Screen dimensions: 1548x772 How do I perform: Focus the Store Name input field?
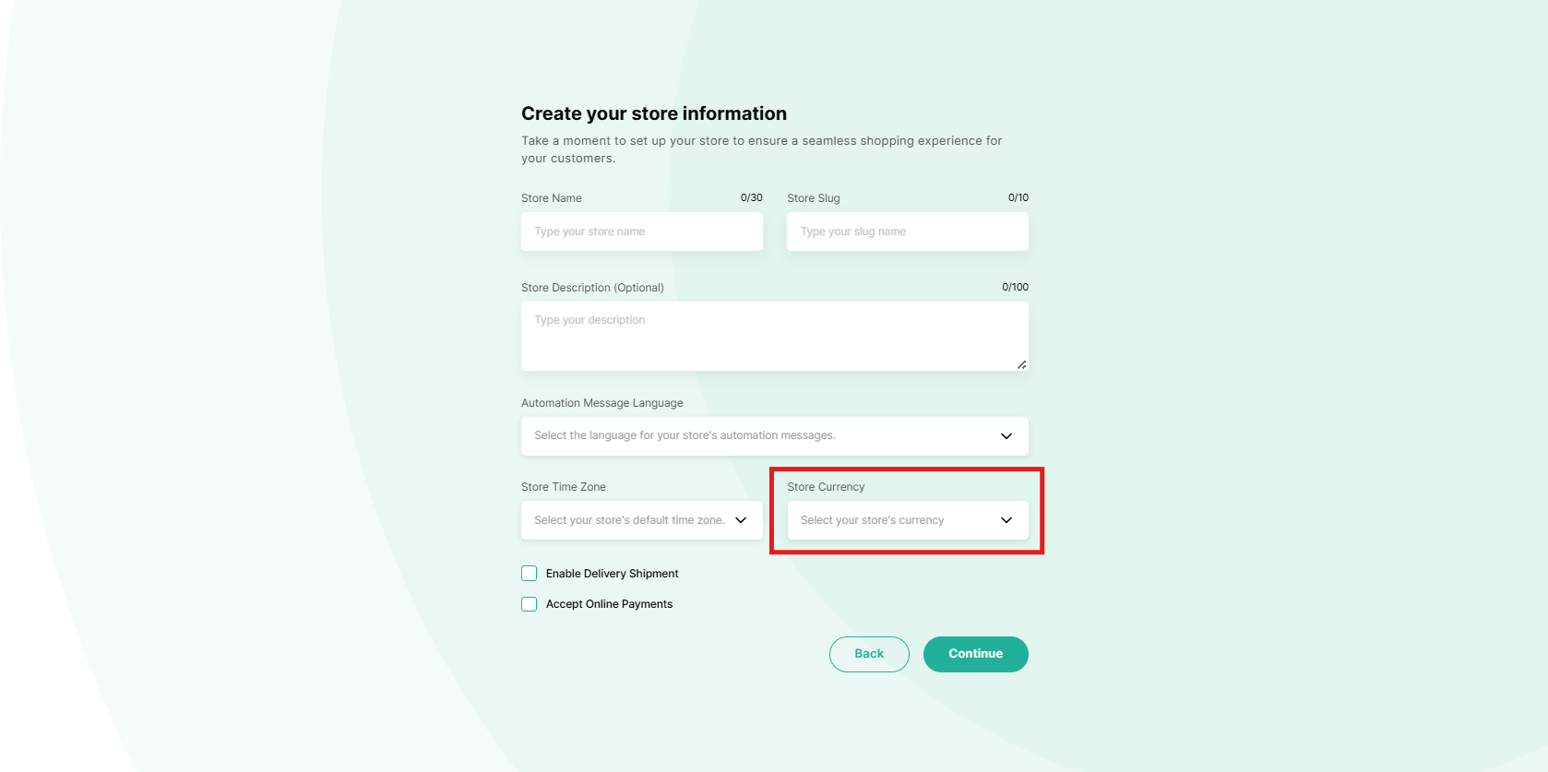coord(641,232)
